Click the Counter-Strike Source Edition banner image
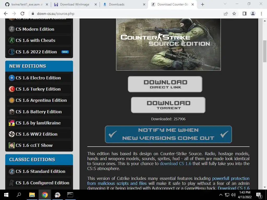Screen dimensions: 267x200 pyautogui.click(x=168, y=44)
